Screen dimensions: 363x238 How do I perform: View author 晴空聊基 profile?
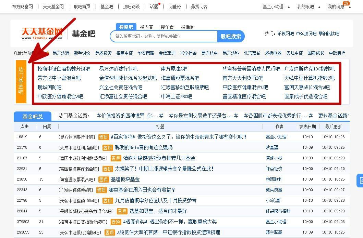point(274,233)
